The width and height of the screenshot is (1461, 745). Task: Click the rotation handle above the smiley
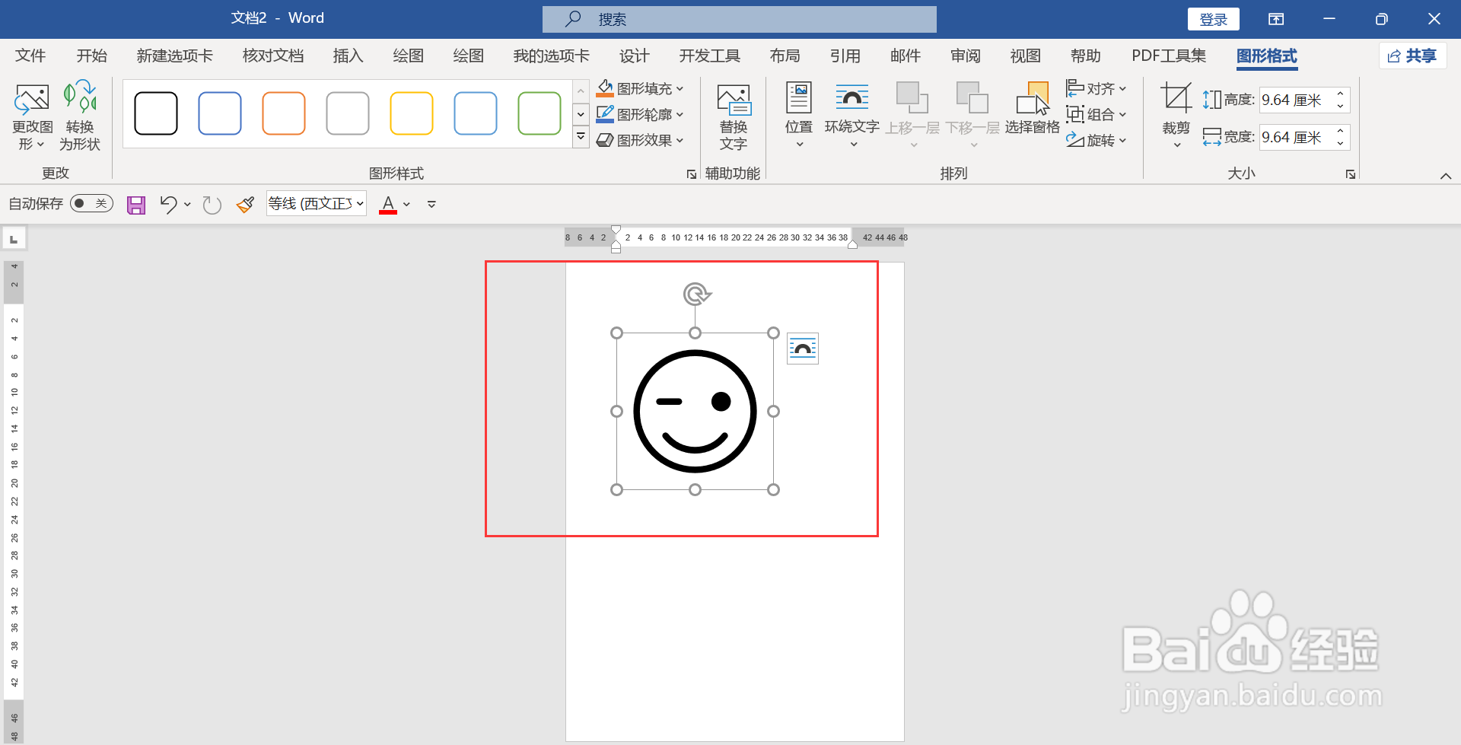(695, 294)
